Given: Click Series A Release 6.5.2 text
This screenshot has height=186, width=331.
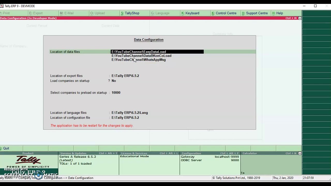Looking at the screenshot, I should [78, 157].
